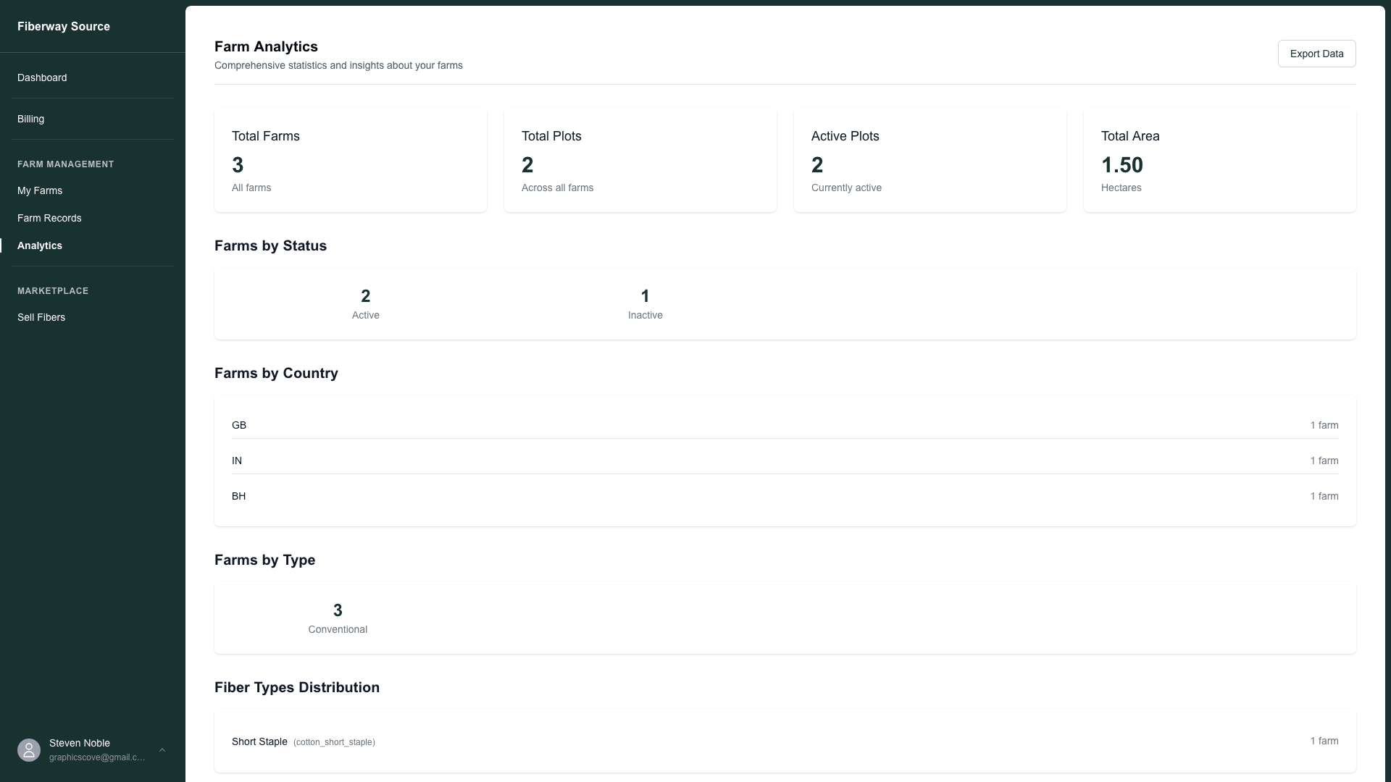Click the Active farms count 2
This screenshot has height=782, width=1391.
tap(366, 296)
